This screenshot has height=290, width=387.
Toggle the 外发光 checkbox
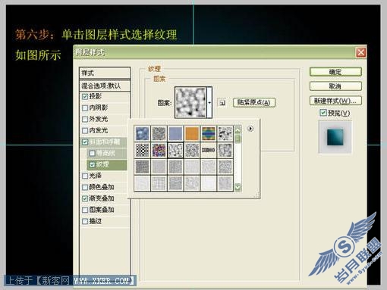(85, 119)
